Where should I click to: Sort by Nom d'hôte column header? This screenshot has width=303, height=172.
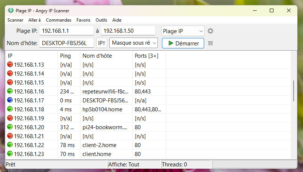tap(106, 56)
